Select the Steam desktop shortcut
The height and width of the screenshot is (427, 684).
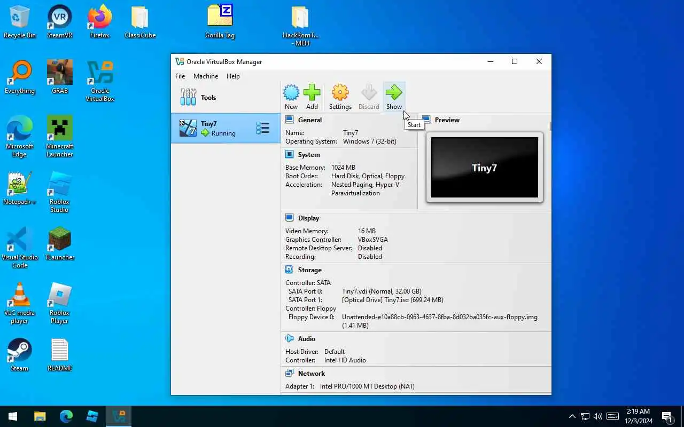(x=20, y=355)
